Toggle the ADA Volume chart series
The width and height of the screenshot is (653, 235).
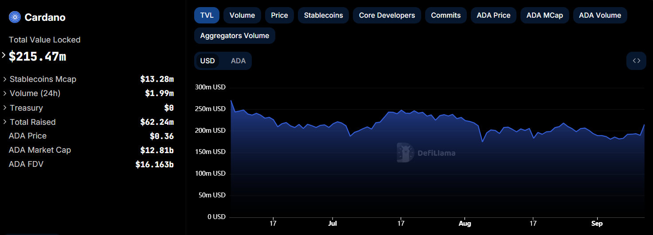pos(600,15)
